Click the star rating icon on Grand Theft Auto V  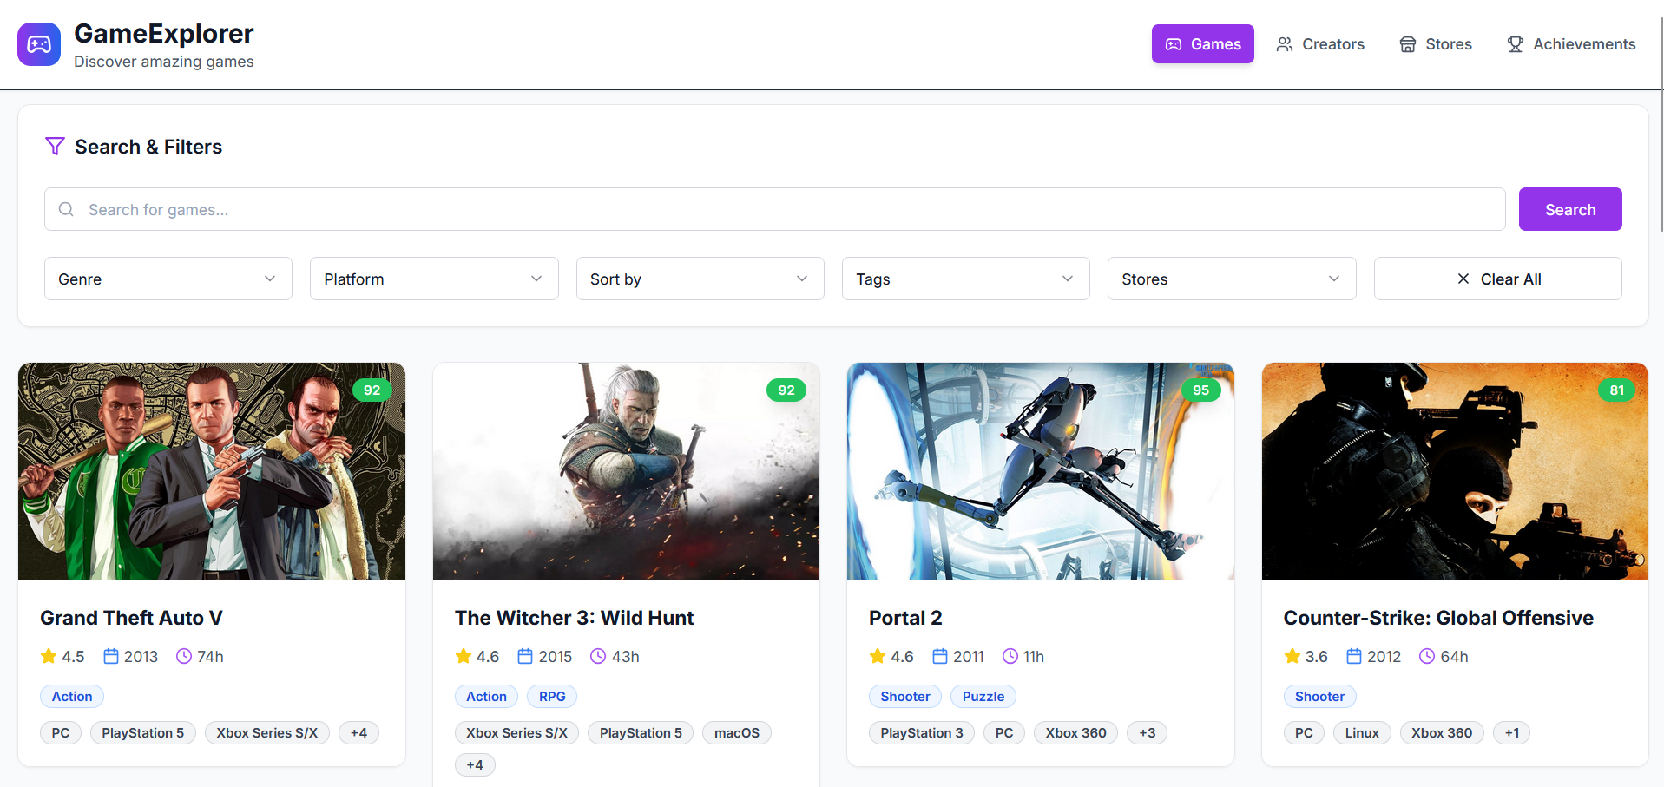49,656
